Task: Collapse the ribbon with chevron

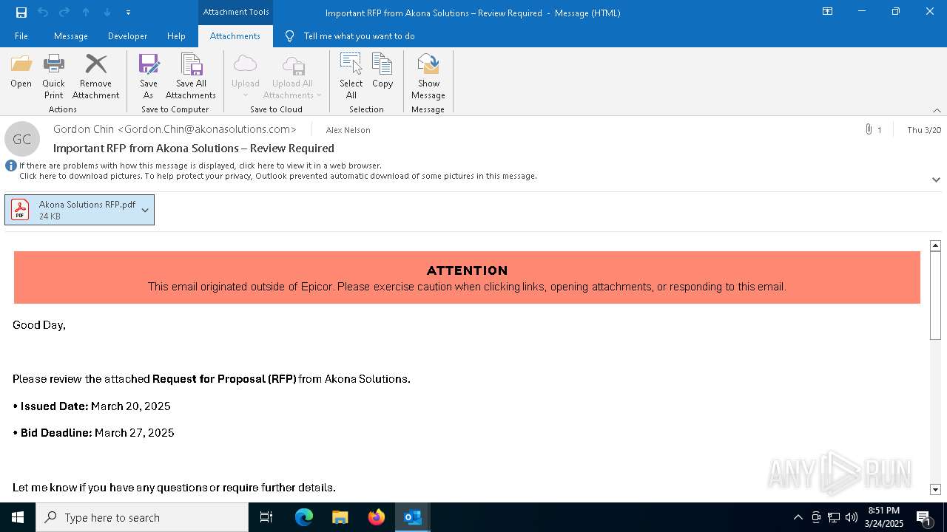Action: pos(937,110)
